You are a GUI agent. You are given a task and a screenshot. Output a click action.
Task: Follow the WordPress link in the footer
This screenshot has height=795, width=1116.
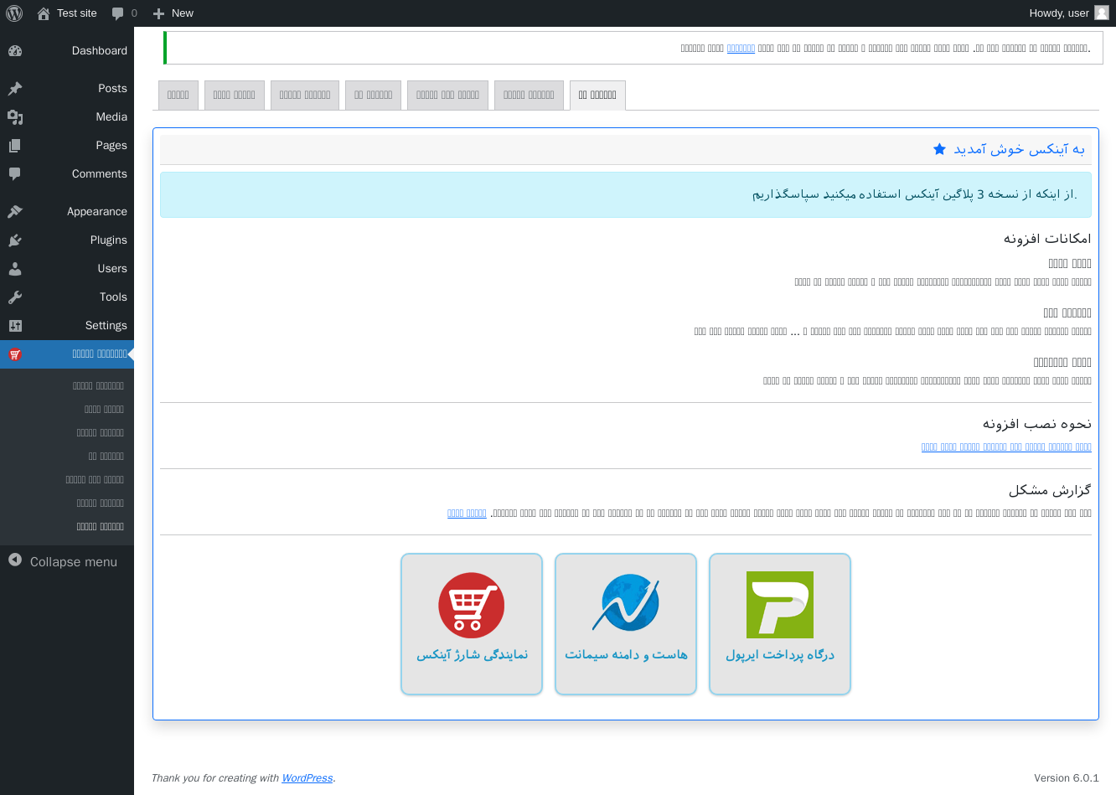[307, 778]
